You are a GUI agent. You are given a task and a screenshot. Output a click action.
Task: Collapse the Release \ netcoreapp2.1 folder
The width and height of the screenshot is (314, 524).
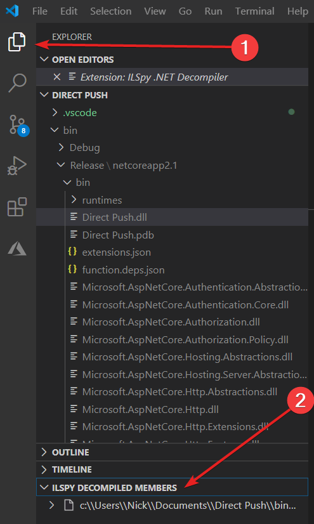coord(61,165)
